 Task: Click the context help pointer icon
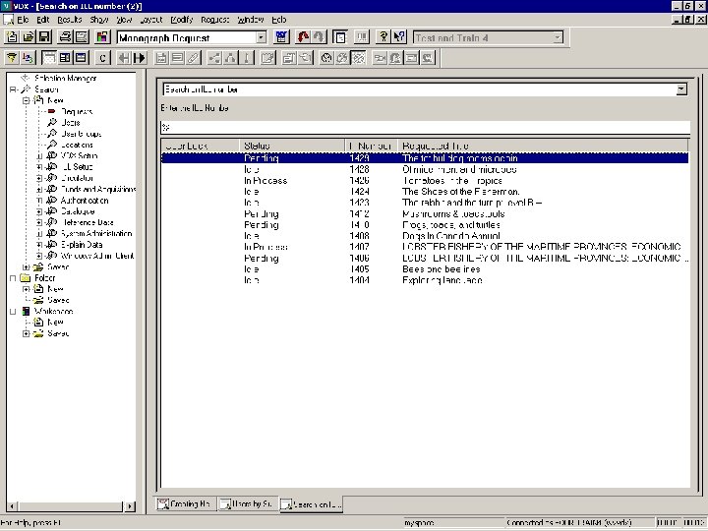(400, 37)
